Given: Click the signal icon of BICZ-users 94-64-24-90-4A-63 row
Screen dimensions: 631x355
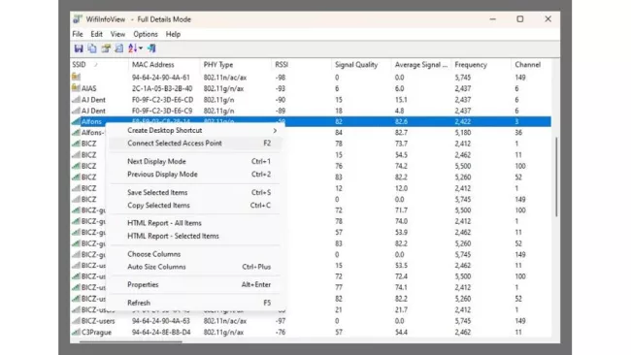Looking at the screenshot, I should 76,321.
